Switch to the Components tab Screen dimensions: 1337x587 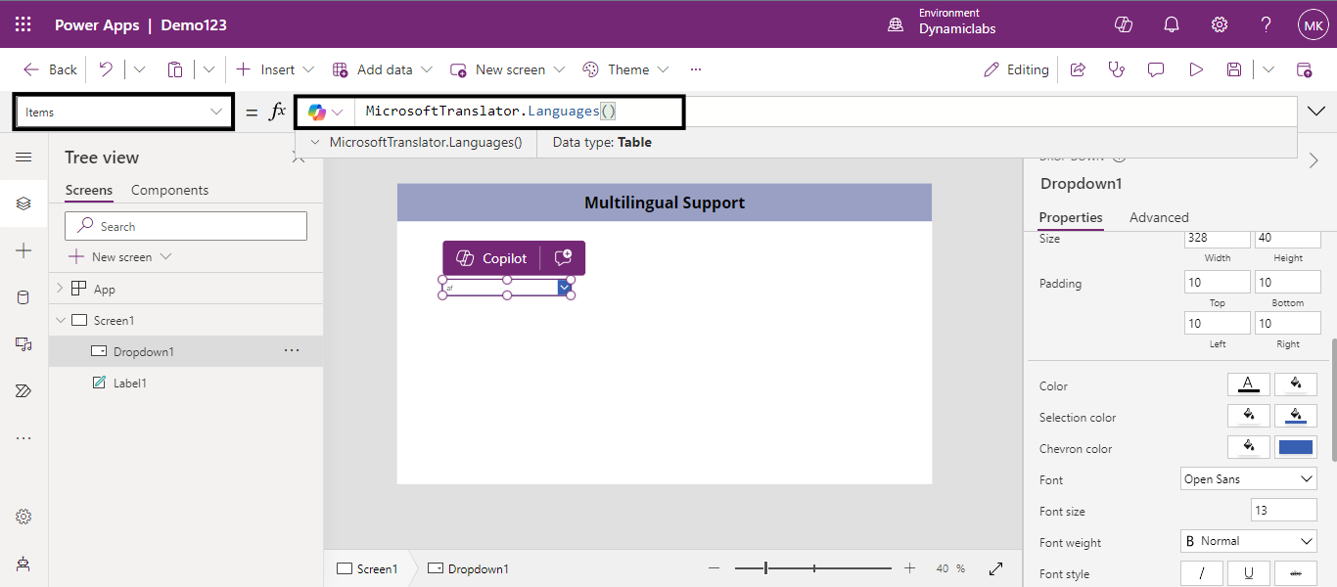[169, 190]
